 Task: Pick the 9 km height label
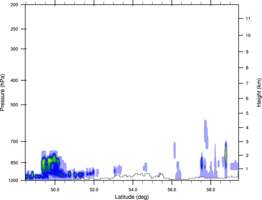(247, 52)
